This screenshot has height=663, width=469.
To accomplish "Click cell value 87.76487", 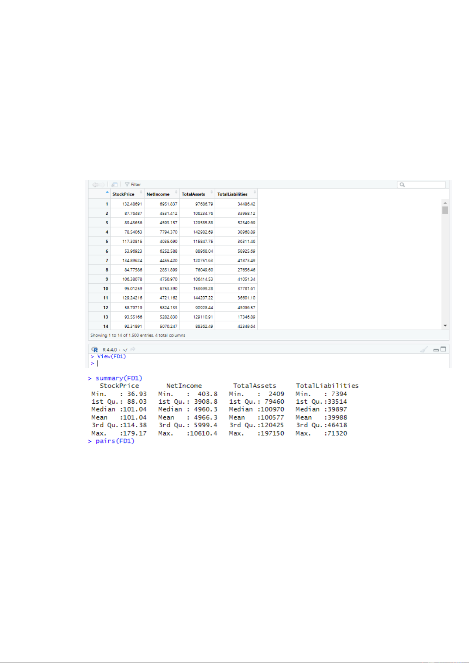I will [133, 213].
